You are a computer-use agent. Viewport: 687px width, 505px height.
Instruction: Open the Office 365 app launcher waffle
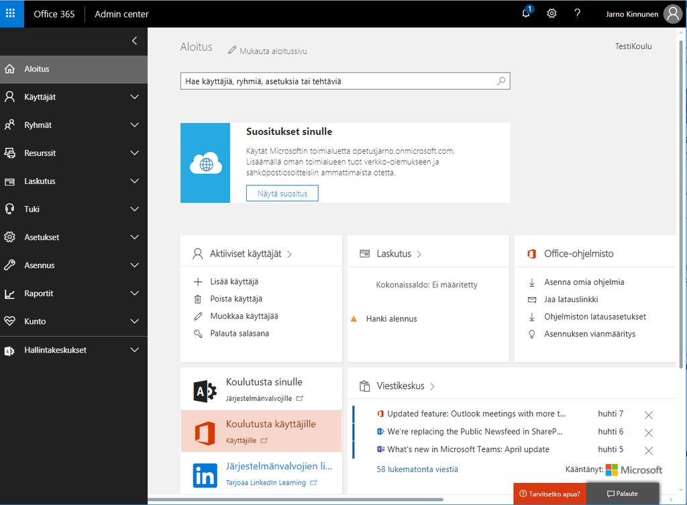pyautogui.click(x=12, y=13)
